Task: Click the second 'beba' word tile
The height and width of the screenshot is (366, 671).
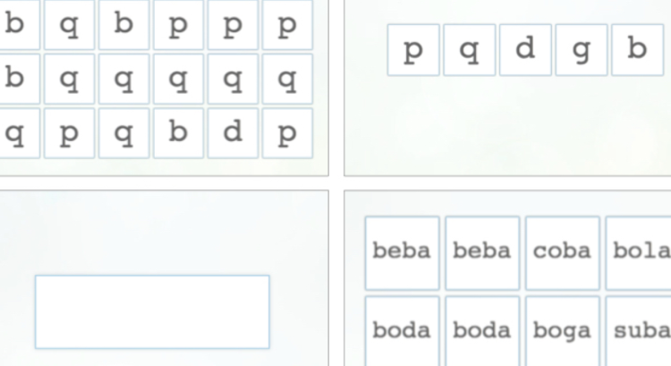Action: coord(482,252)
